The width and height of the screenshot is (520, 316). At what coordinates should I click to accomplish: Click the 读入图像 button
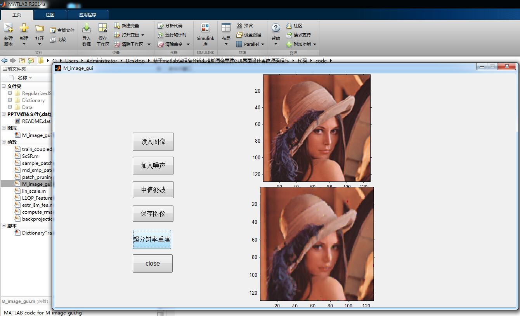pyautogui.click(x=153, y=142)
